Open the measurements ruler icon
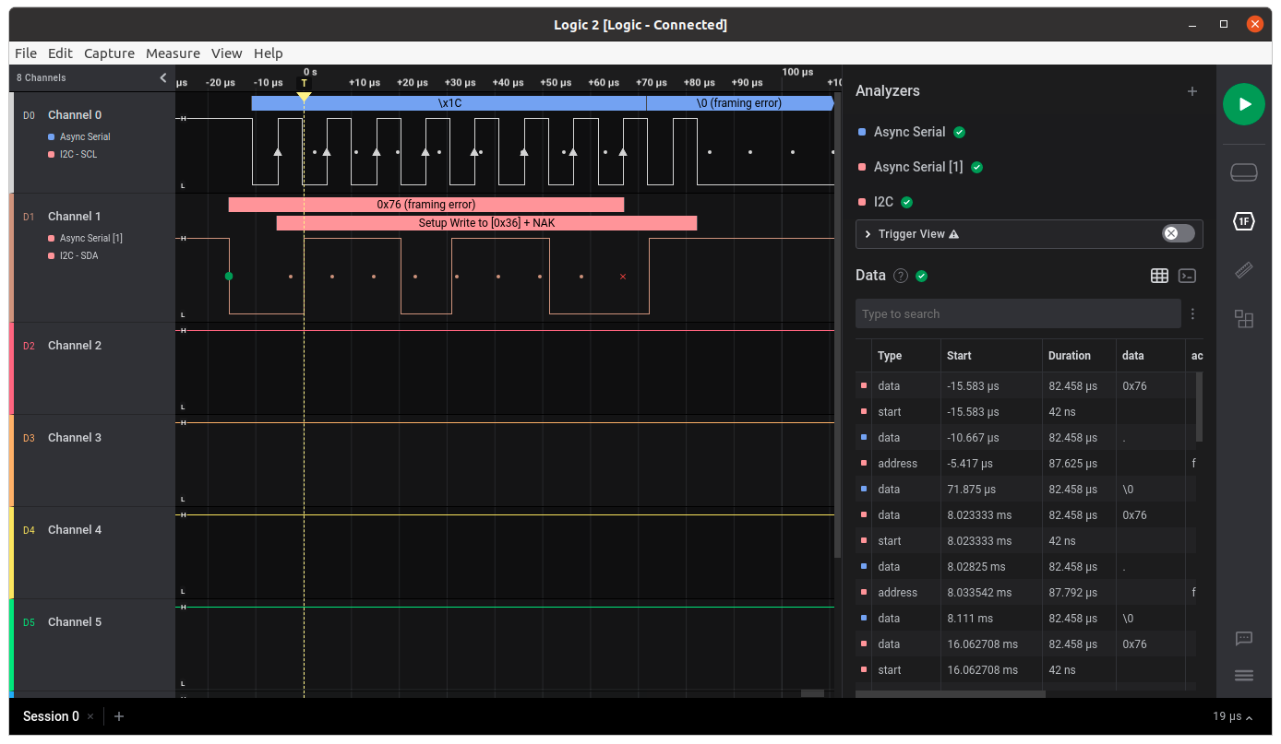 tap(1244, 270)
